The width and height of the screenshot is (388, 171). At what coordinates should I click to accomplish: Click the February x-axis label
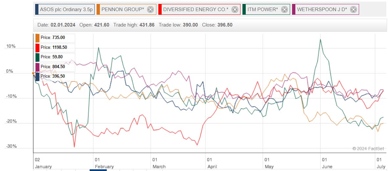pos(104,167)
